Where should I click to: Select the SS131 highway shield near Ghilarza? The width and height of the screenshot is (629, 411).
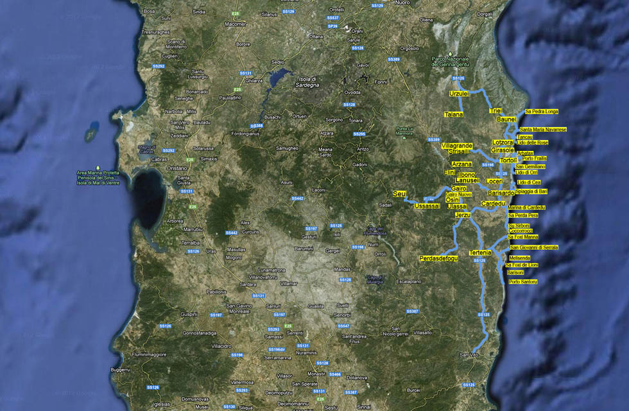[246, 73]
